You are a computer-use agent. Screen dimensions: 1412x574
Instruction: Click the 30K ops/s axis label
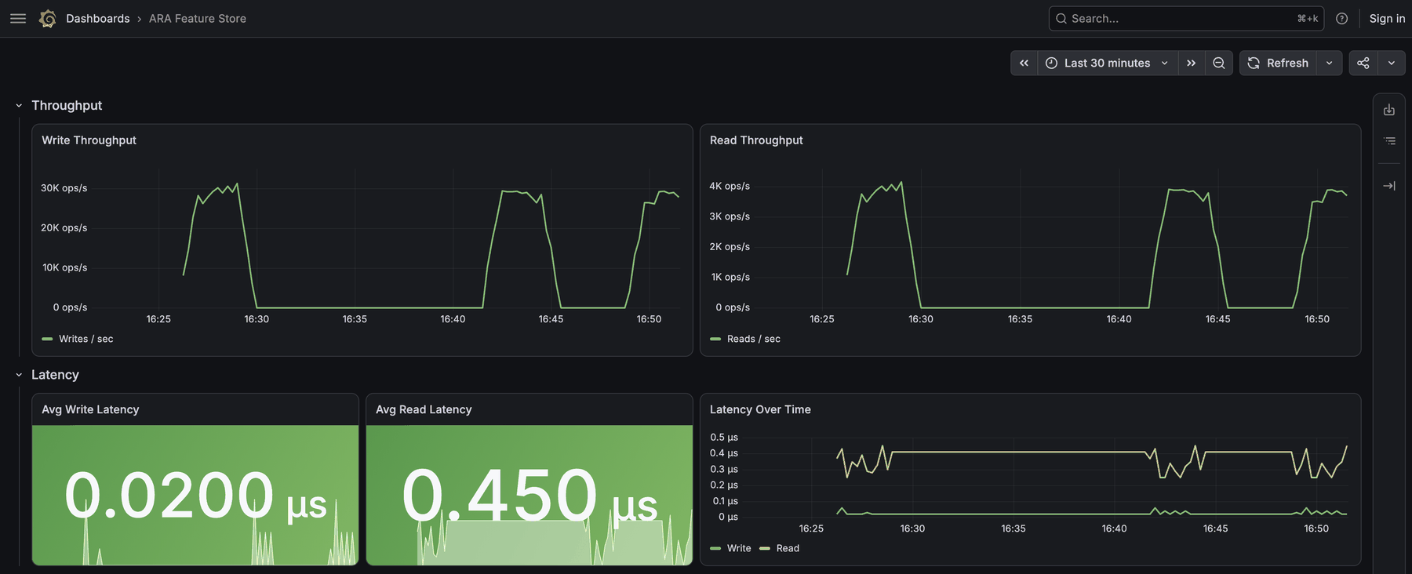(x=64, y=188)
